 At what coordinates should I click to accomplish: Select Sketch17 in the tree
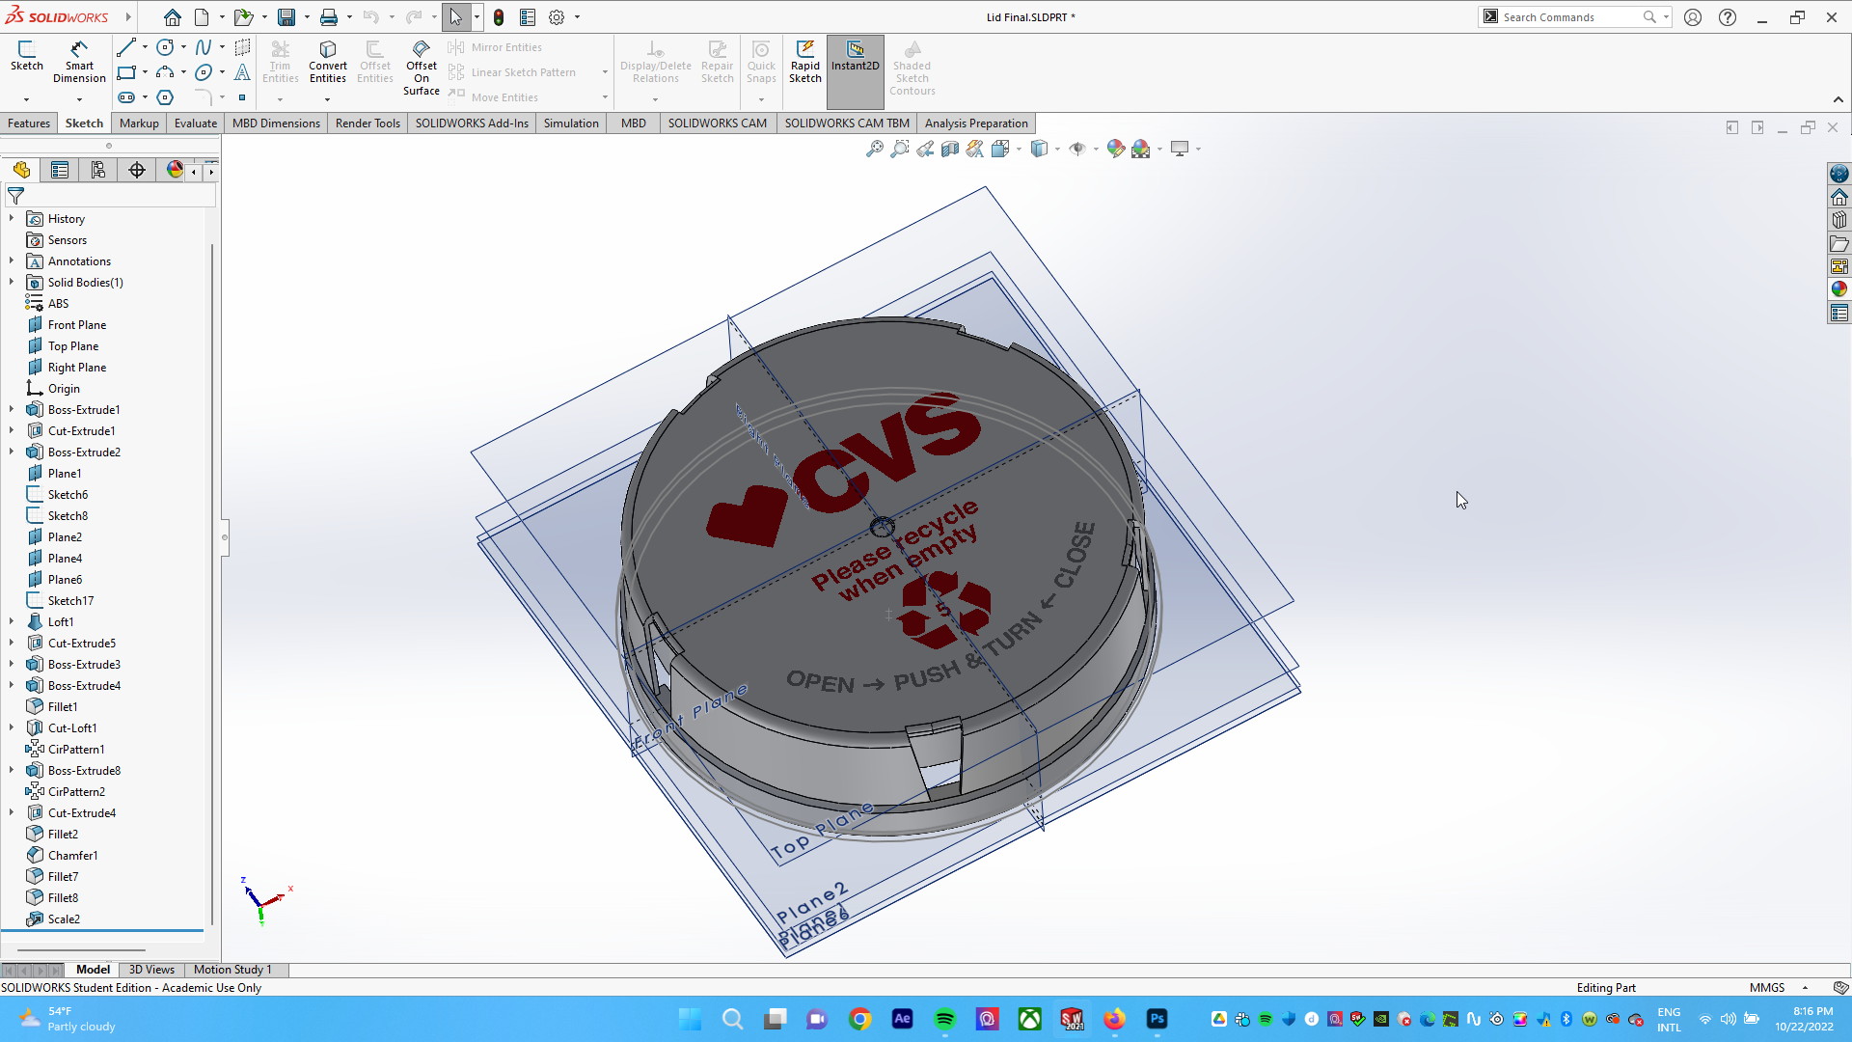(x=70, y=601)
